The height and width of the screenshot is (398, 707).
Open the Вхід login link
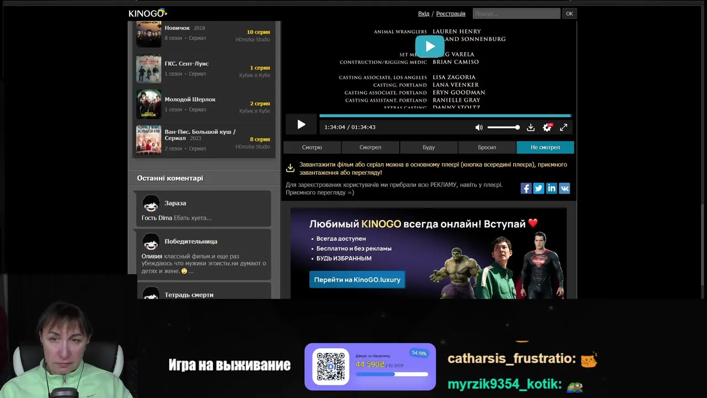[424, 13]
